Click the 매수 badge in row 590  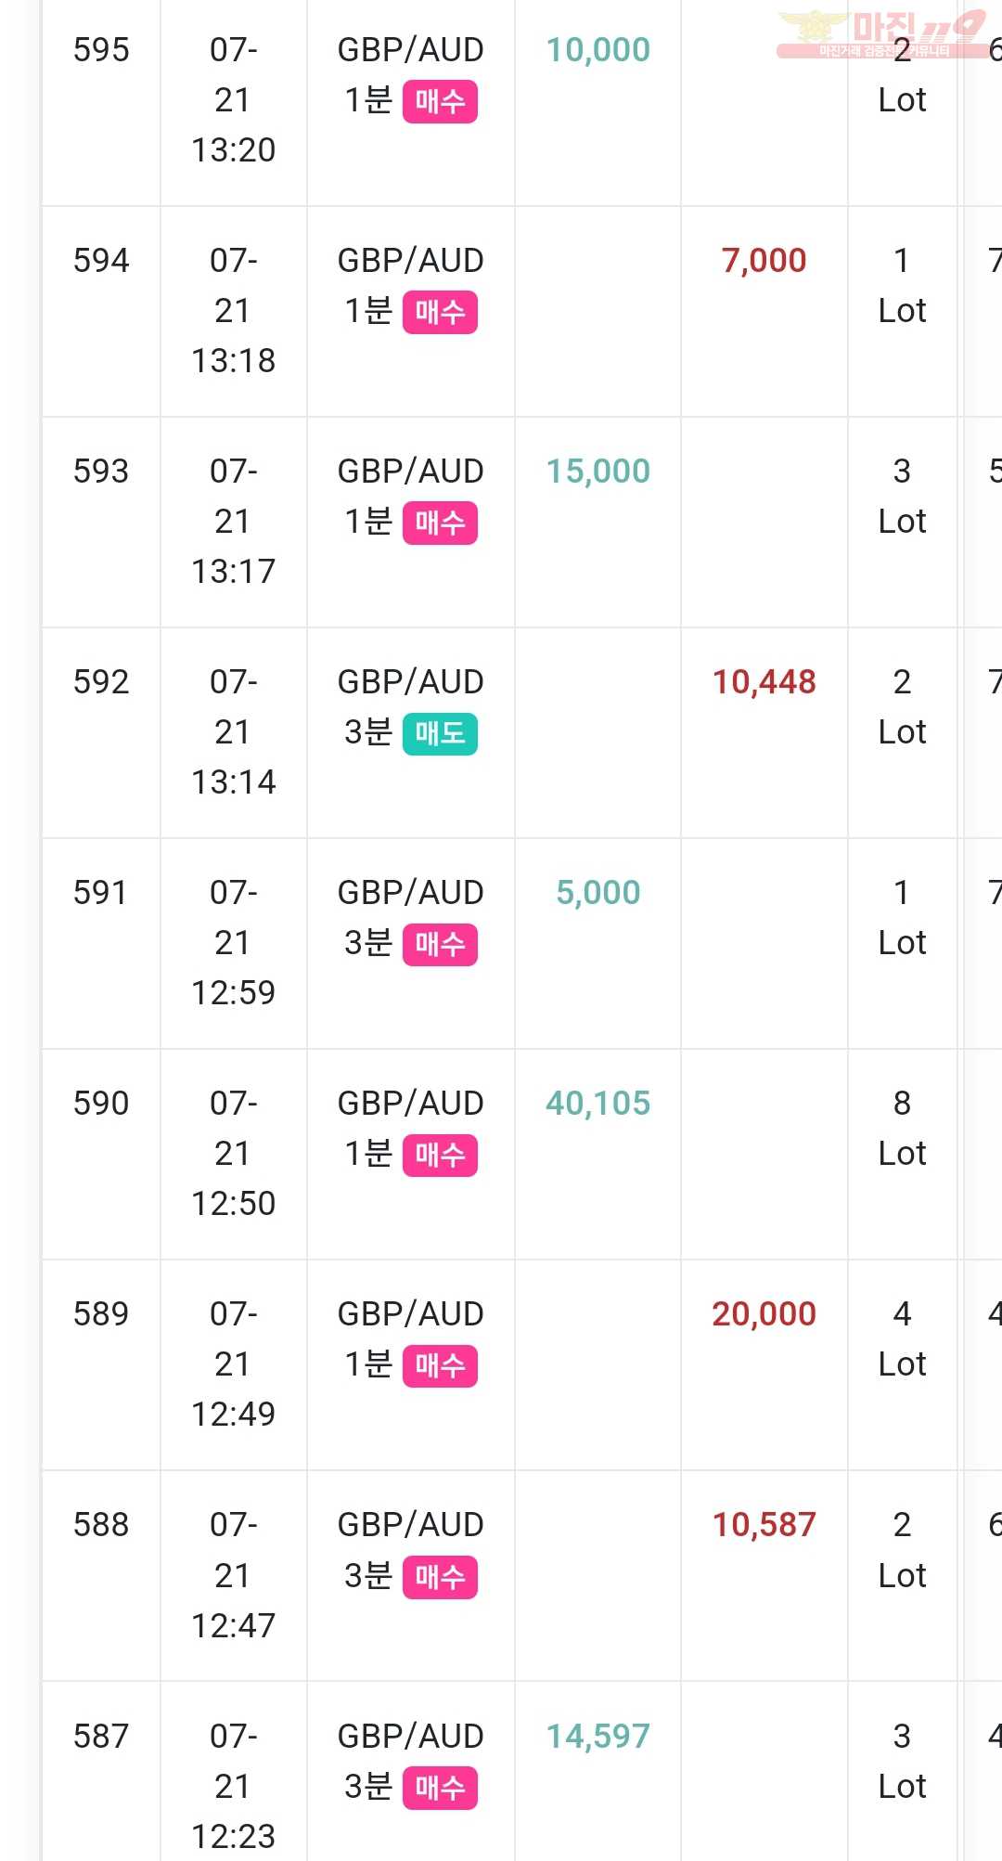click(440, 1155)
